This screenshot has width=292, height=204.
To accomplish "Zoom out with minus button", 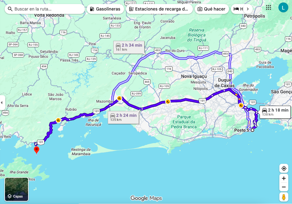I will coord(284,187).
